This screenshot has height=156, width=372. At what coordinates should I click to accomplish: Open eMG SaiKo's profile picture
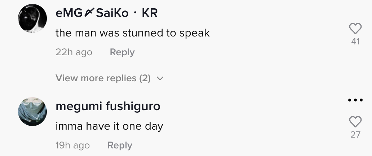point(32,18)
